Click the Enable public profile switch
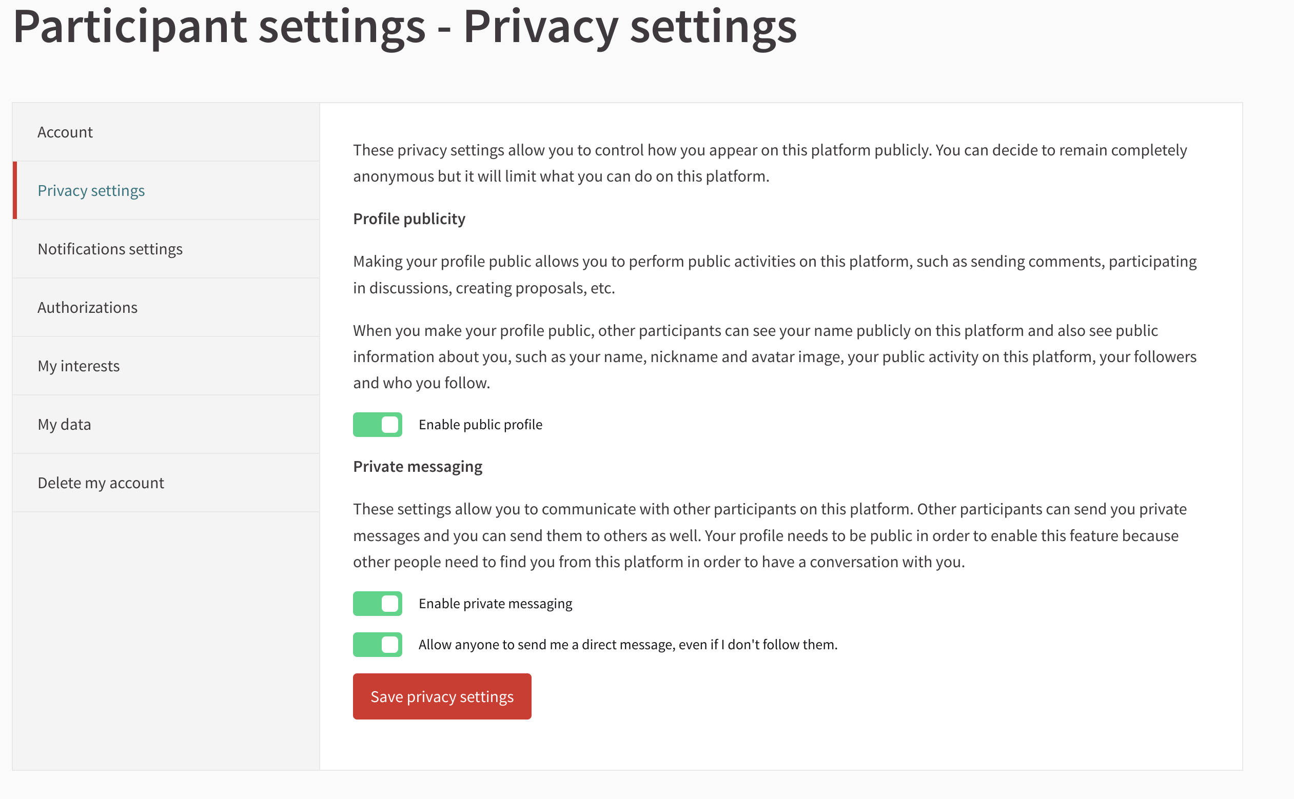 click(378, 424)
